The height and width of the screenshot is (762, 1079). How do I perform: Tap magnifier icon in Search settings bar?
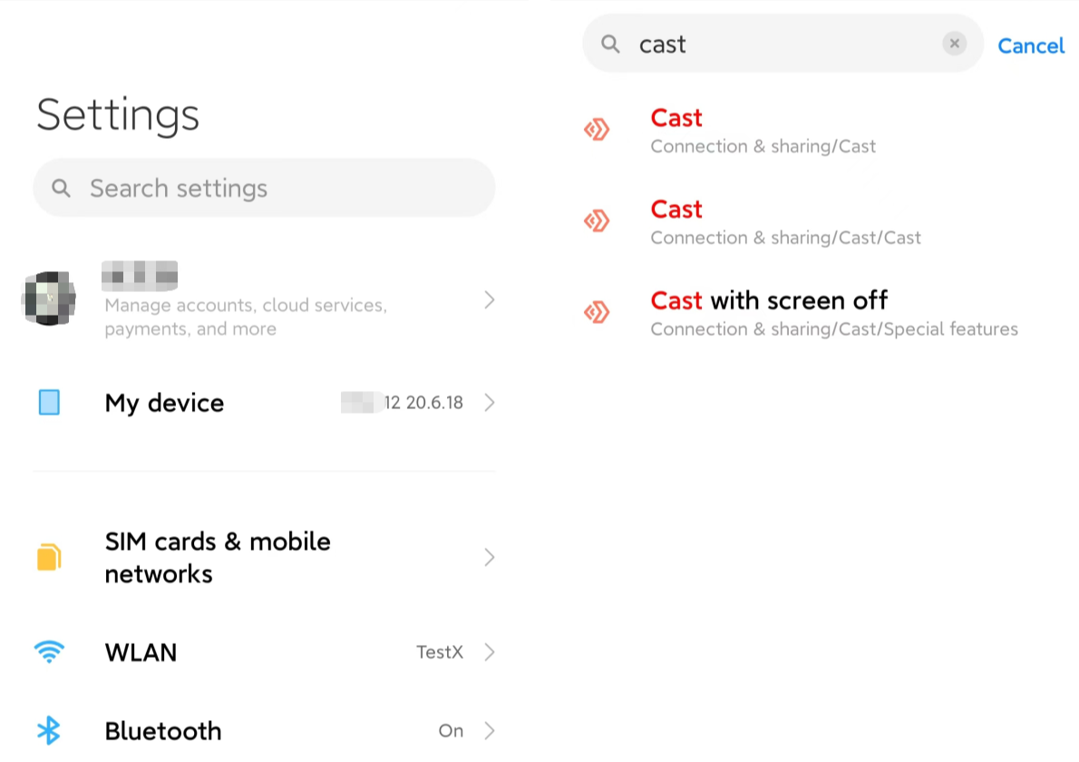point(62,188)
